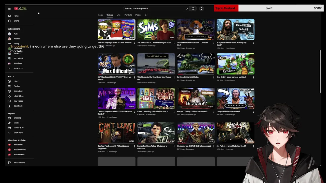Image resolution: width=326 pixels, height=183 pixels.
Task: Open Morrowind Everything Randomized thumbnail
Action: click(196, 133)
